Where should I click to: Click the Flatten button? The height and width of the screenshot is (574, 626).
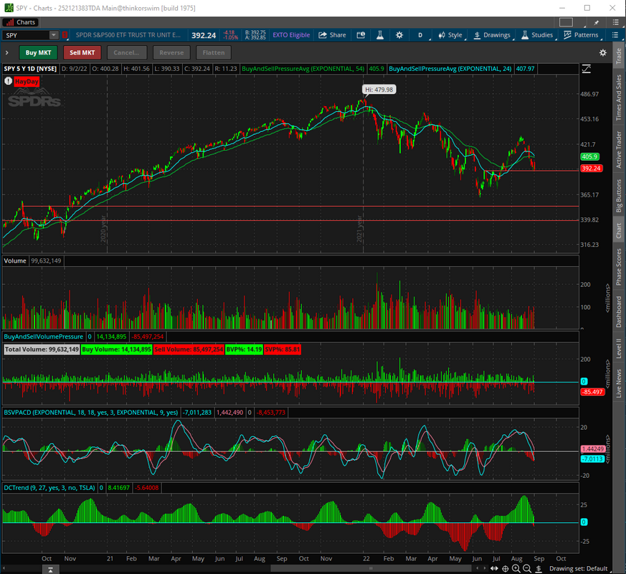point(214,52)
